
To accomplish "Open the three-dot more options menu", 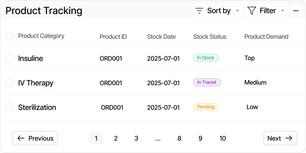I will [296, 10].
